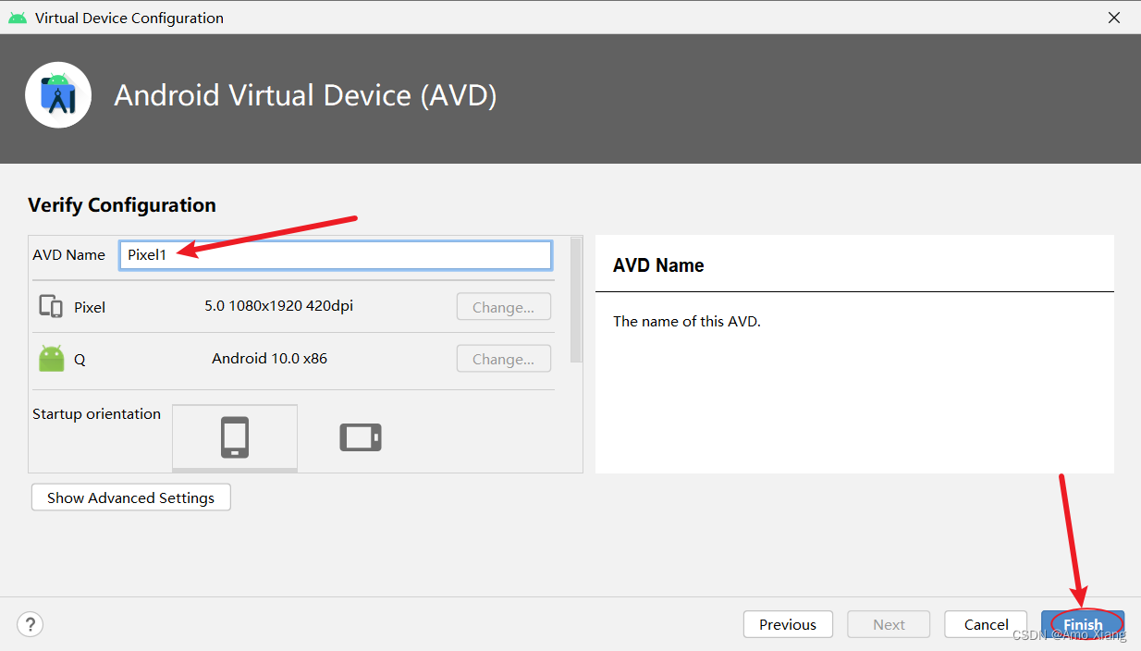Click the 'Android 10.0 x86' text
The height and width of the screenshot is (651, 1141).
(x=269, y=359)
